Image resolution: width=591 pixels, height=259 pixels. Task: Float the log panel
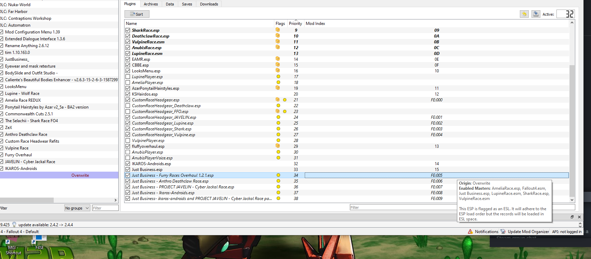[x=572, y=217]
